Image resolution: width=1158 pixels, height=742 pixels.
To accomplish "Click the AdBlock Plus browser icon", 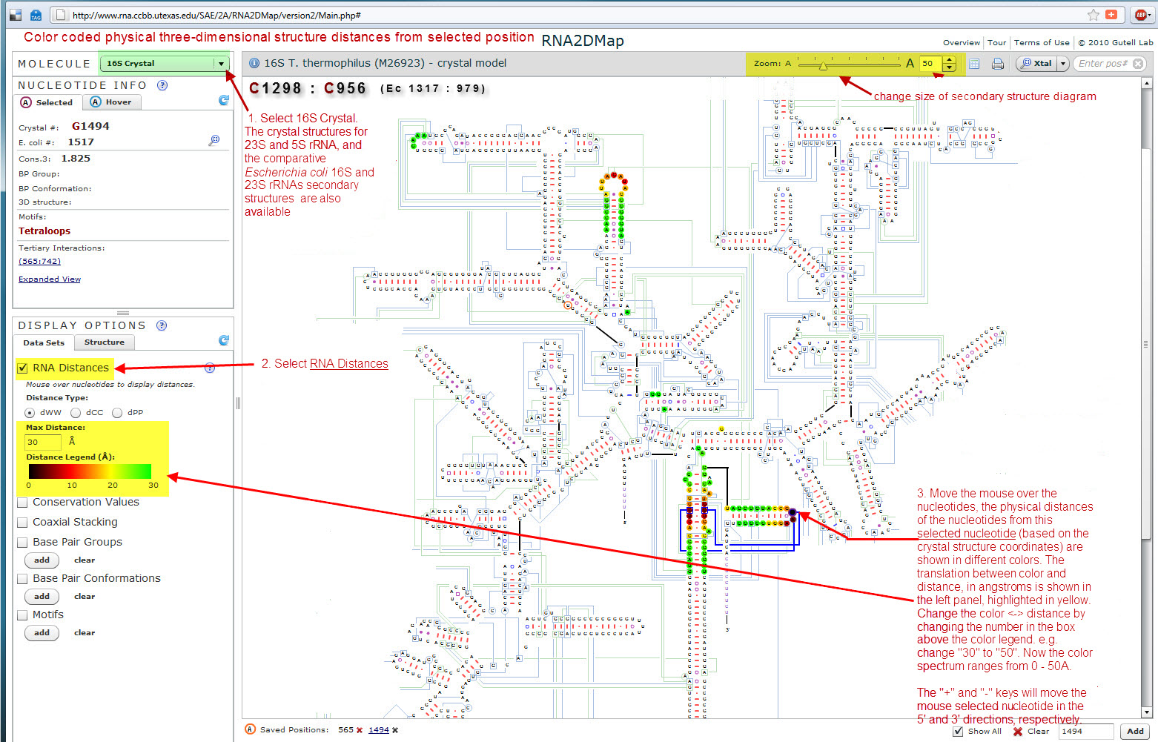I will [x=1141, y=15].
